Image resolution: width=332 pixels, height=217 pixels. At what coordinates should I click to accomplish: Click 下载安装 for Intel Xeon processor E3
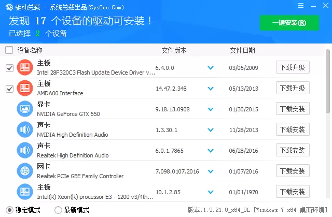point(293,192)
